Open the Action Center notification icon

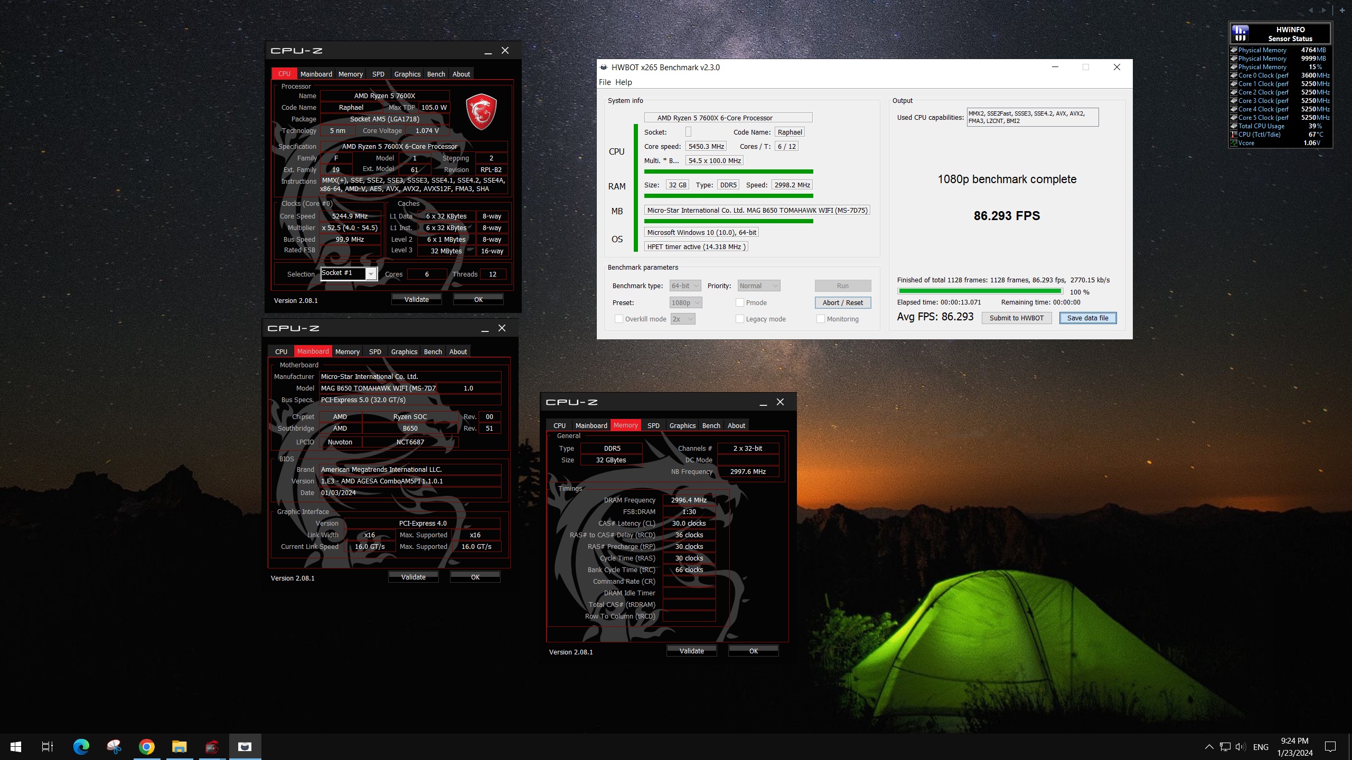1330,747
